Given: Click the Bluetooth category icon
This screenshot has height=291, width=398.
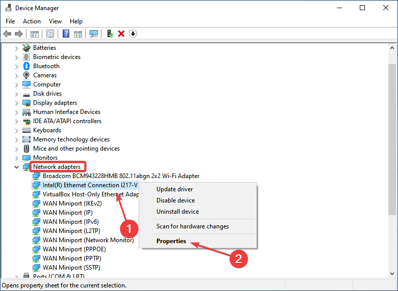Looking at the screenshot, I should coord(26,66).
